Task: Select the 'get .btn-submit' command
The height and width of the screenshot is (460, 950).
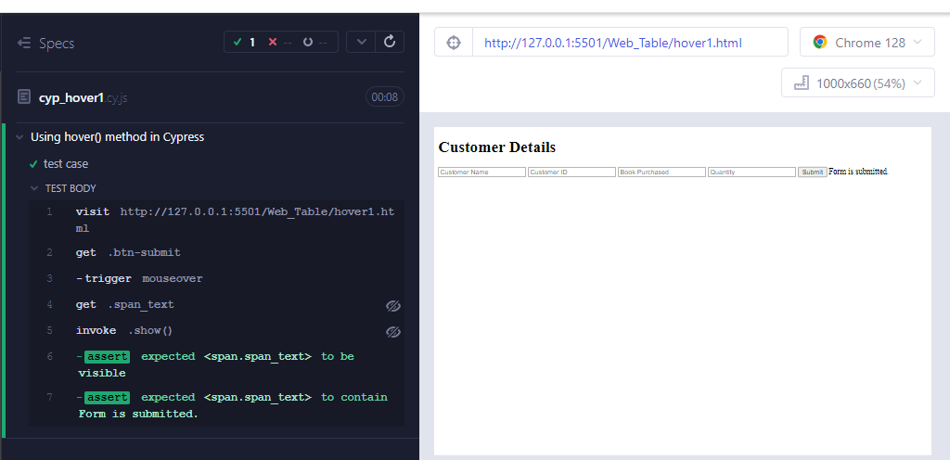Action: 216,253
